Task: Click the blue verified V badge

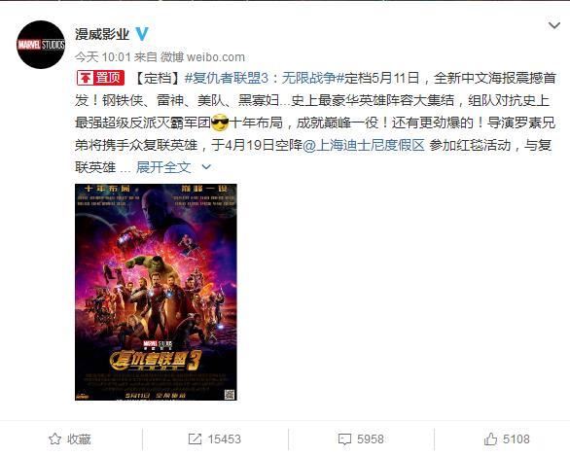Action: click(x=142, y=34)
